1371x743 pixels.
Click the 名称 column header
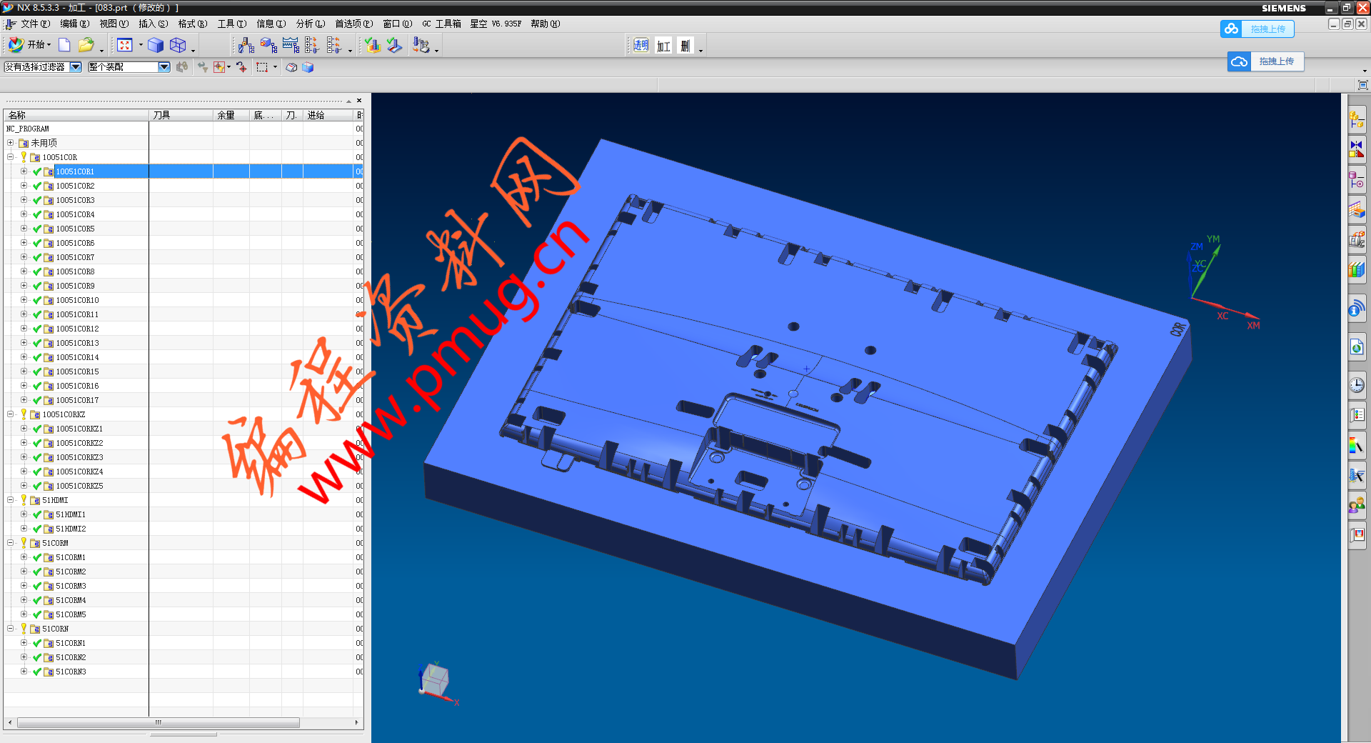[76, 115]
